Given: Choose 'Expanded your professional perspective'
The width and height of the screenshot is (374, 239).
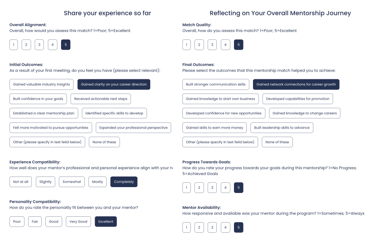Looking at the screenshot, I should click(x=133, y=128).
